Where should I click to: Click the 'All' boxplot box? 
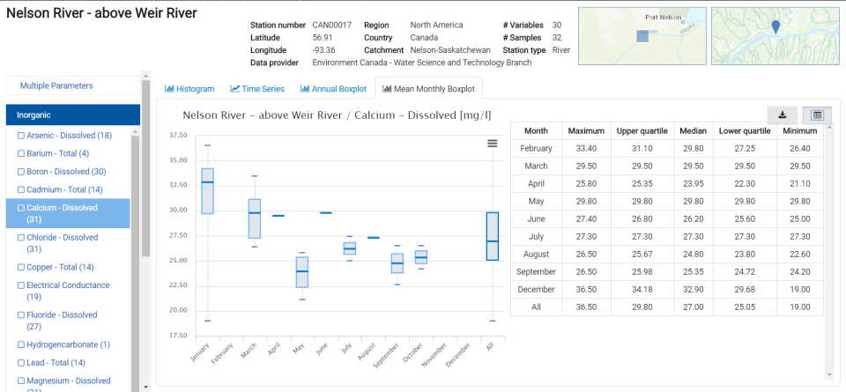click(x=492, y=236)
